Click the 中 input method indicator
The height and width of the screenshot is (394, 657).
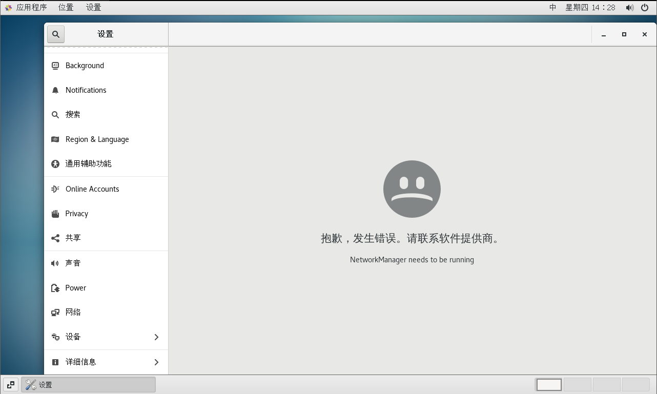click(x=553, y=7)
